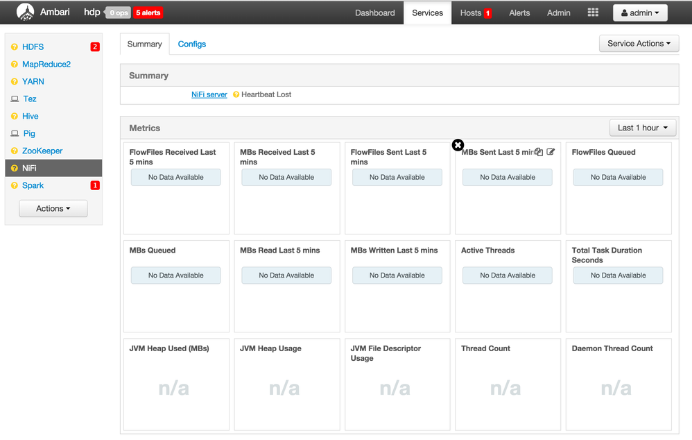
Task: Click the HDFS alert badge showing 2
Action: pos(95,46)
